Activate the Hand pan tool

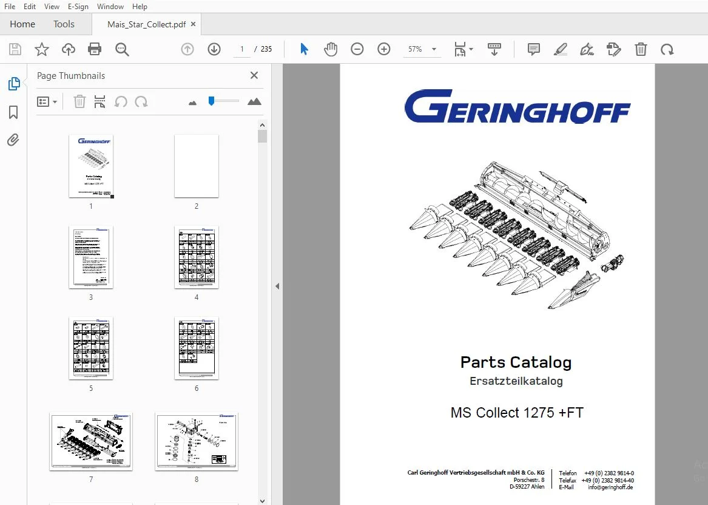pyautogui.click(x=331, y=49)
